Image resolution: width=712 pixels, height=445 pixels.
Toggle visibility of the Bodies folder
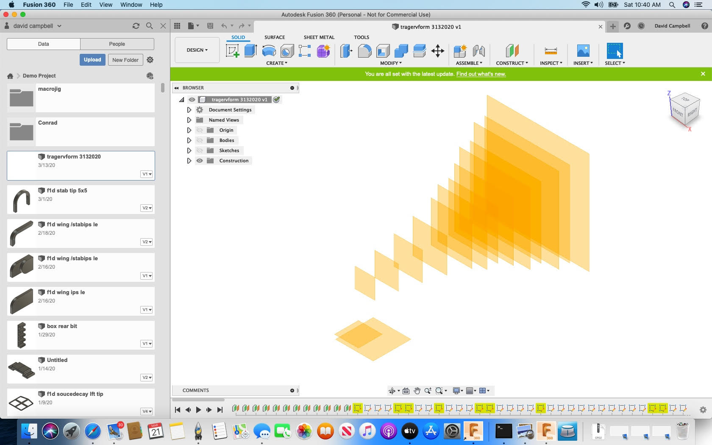tap(200, 140)
